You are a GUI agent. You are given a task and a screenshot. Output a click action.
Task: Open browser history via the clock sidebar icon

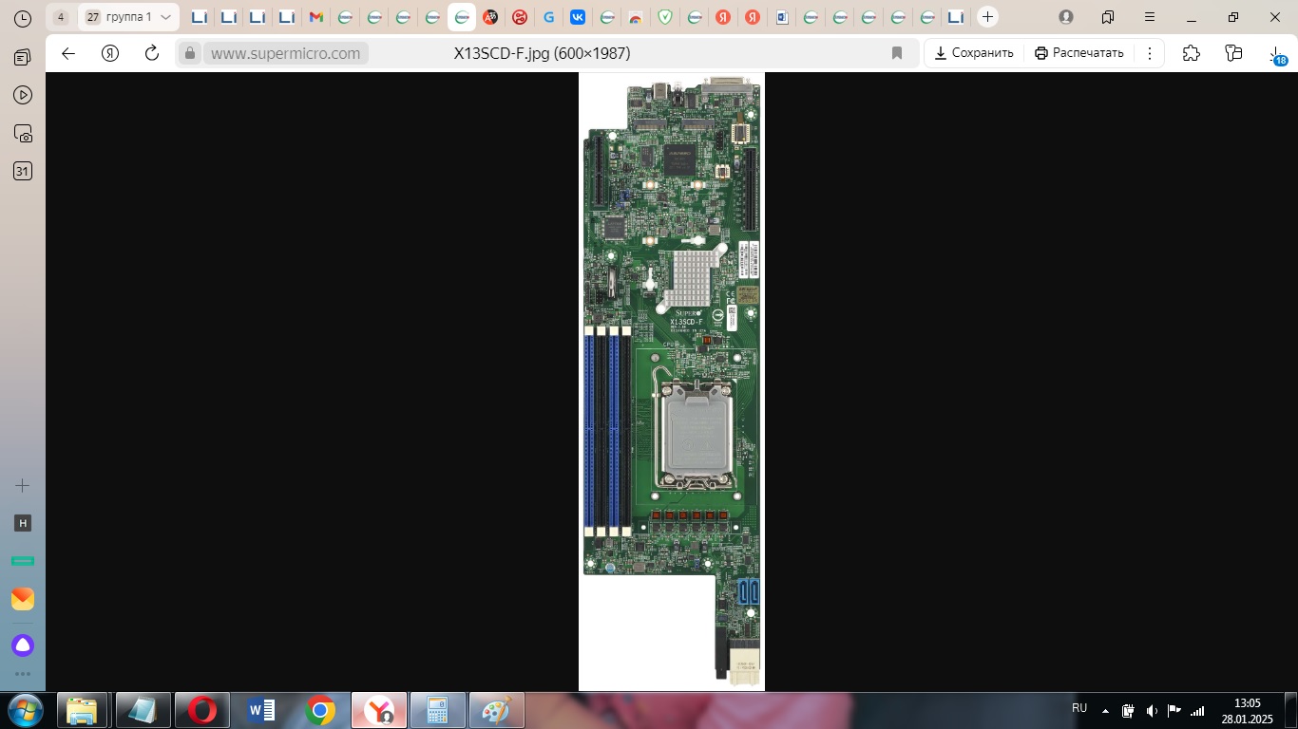22,19
